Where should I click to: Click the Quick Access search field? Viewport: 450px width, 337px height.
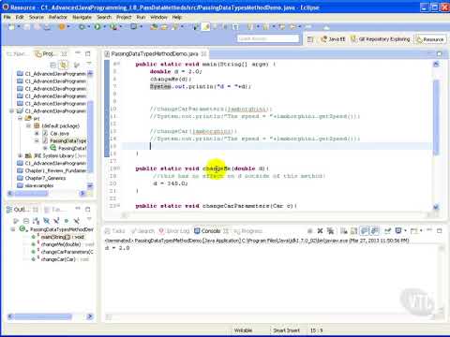268,38
